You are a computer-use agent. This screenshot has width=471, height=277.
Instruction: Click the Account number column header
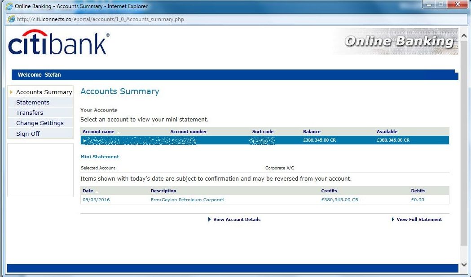click(x=188, y=132)
